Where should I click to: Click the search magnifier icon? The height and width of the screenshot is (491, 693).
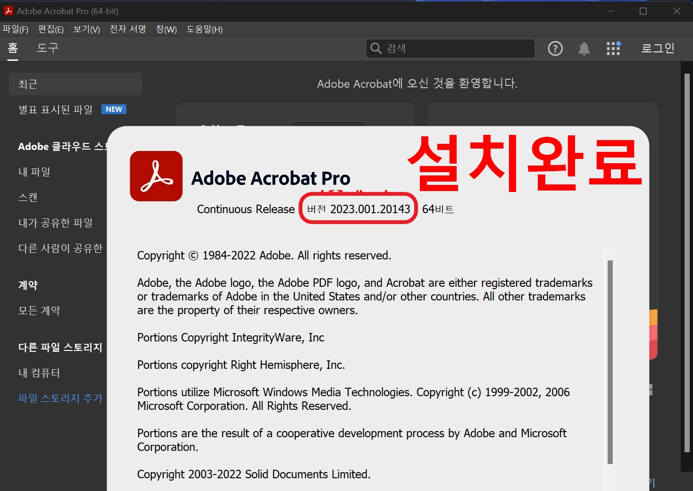click(376, 48)
